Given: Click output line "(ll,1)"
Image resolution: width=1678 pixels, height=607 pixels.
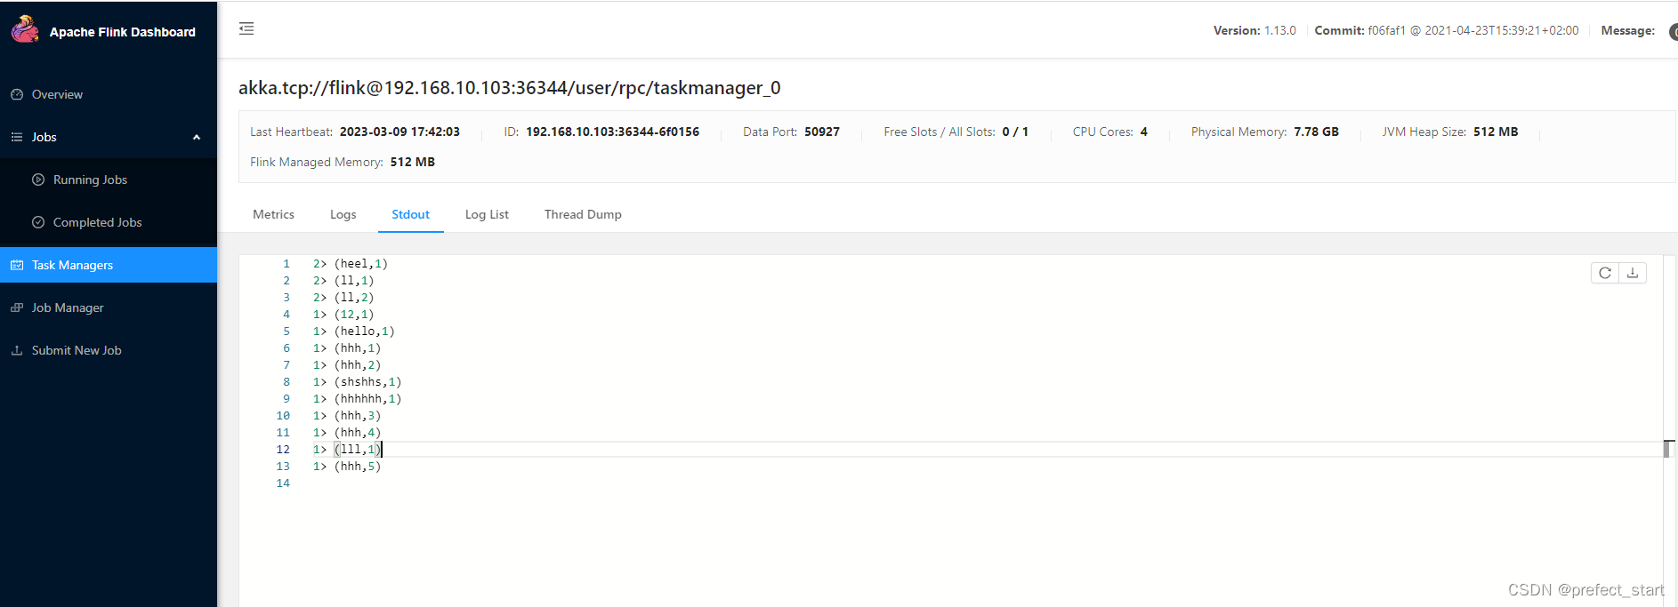Looking at the screenshot, I should click(354, 281).
